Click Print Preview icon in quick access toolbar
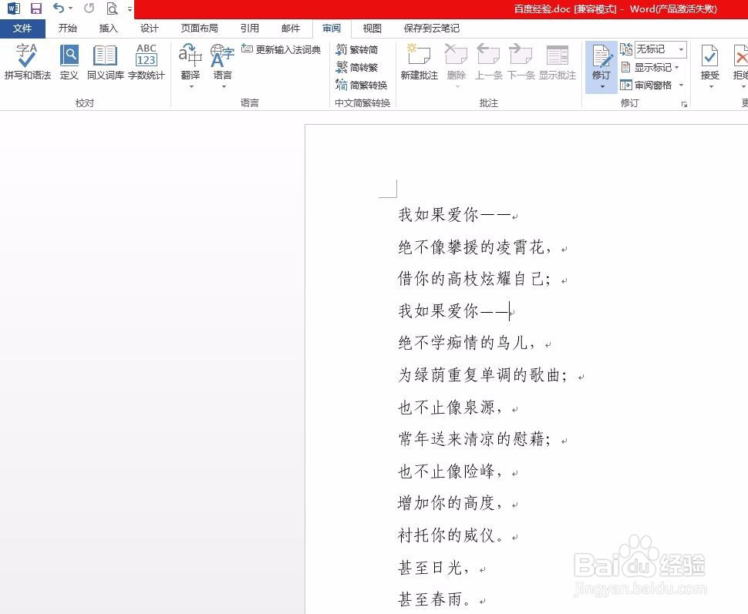Image resolution: width=748 pixels, height=614 pixels. (112, 8)
